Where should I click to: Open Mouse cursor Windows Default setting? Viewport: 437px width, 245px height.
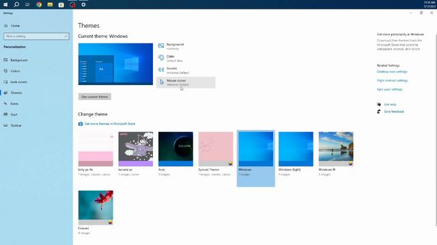click(186, 82)
